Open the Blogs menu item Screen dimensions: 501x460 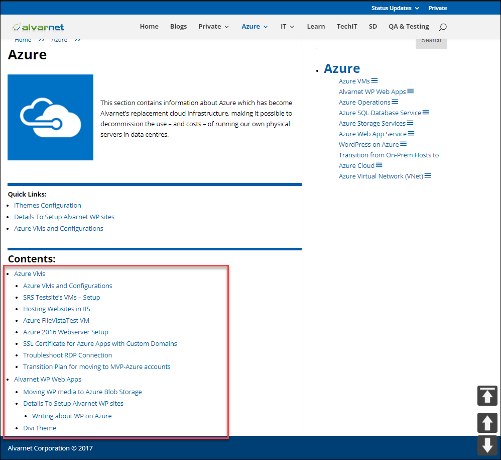[x=179, y=27]
